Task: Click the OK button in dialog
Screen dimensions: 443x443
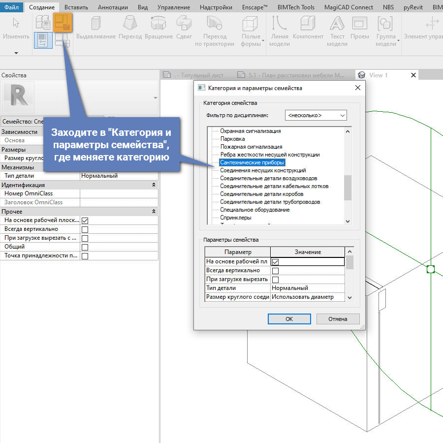Action: [289, 319]
